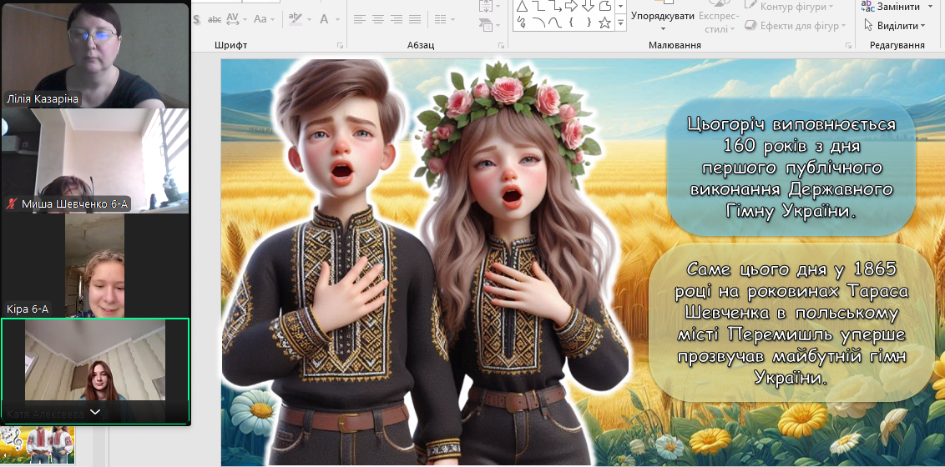Open the Абзац dialog launcher

point(501,45)
